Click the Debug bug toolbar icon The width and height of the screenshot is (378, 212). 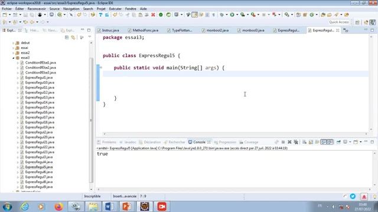221,15
